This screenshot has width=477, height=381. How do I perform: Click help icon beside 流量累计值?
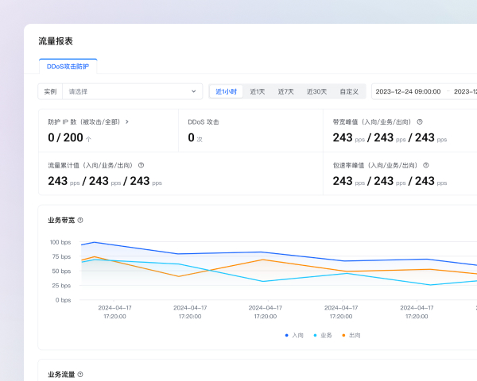click(141, 165)
